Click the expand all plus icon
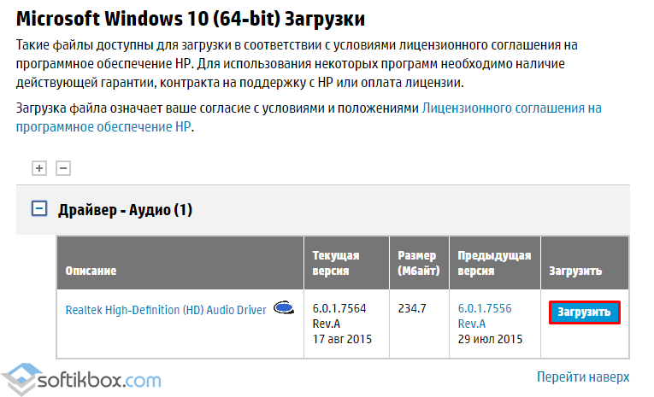The image size is (654, 397). pos(39,168)
